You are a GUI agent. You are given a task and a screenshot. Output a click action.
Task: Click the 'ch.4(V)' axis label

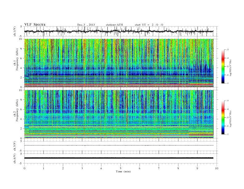coord(15,158)
